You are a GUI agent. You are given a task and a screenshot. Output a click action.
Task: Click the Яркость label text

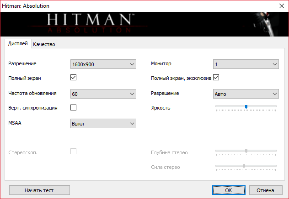[161, 108]
